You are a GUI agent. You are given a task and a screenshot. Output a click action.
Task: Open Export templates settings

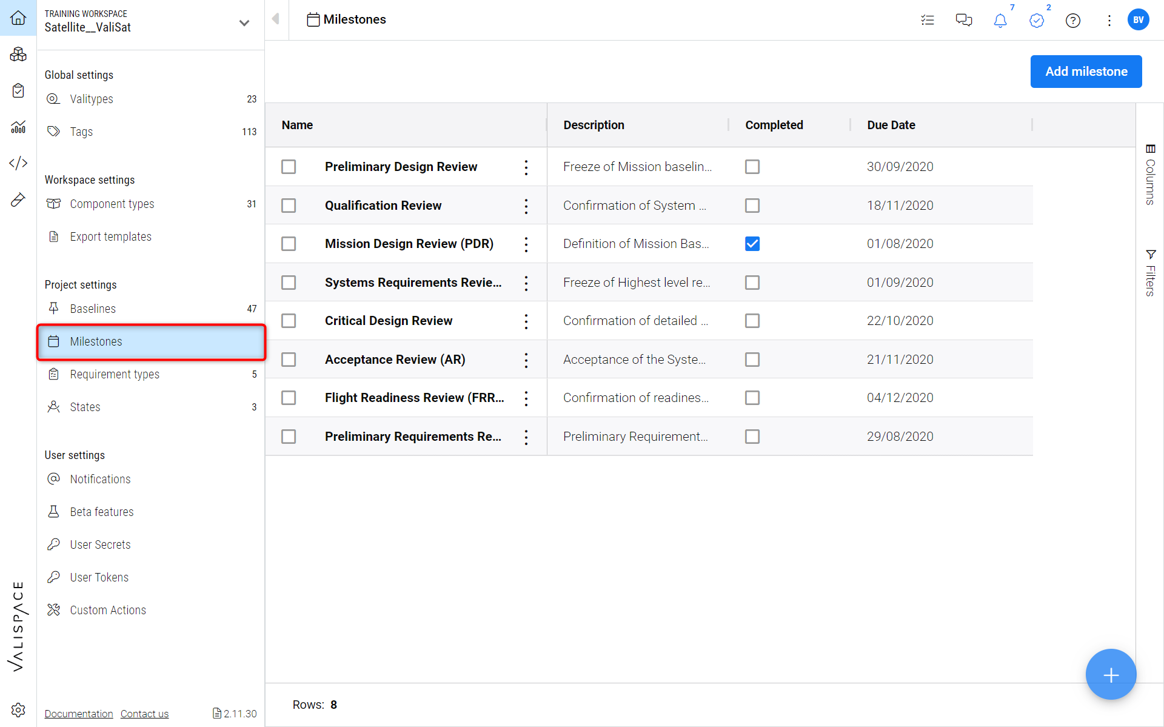click(x=151, y=236)
